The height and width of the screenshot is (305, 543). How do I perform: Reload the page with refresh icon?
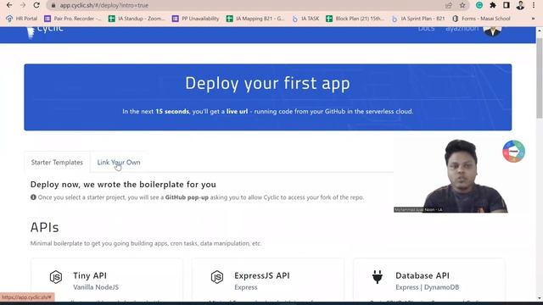point(36,5)
